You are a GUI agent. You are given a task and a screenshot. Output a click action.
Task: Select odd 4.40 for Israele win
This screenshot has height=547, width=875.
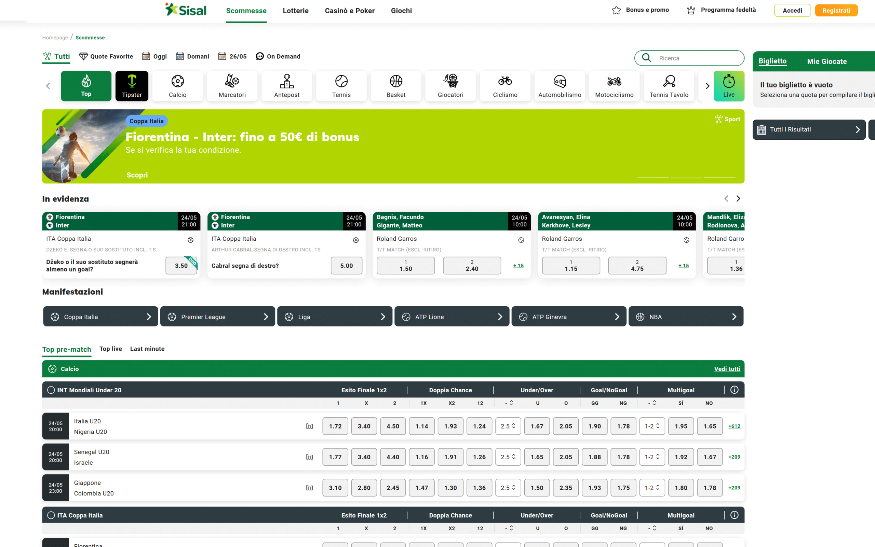pyautogui.click(x=393, y=457)
